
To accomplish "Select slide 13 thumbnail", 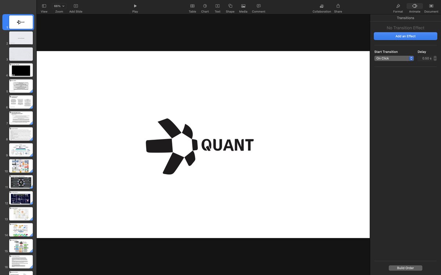I will (21, 214).
